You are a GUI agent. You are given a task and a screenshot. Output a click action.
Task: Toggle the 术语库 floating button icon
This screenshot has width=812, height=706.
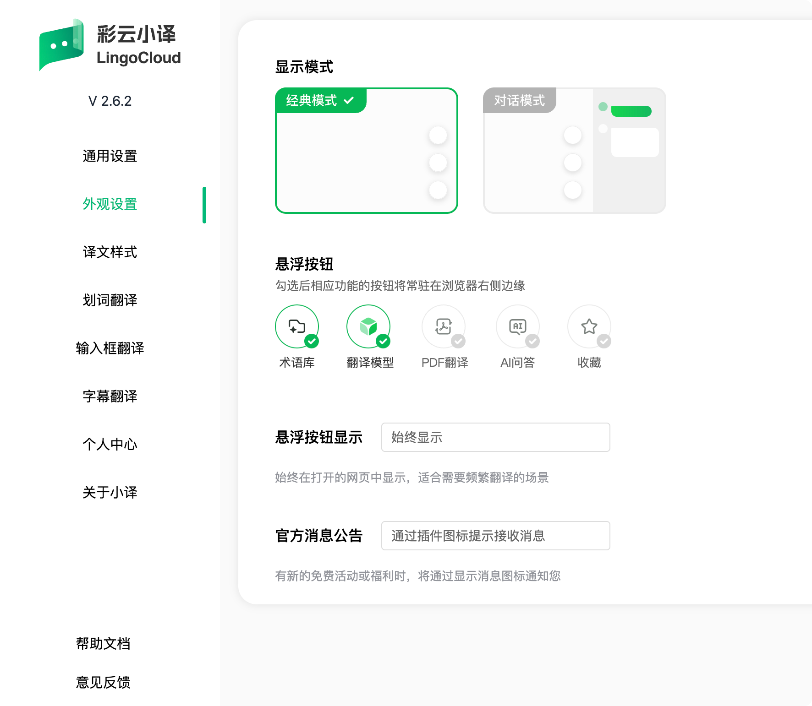tap(297, 327)
